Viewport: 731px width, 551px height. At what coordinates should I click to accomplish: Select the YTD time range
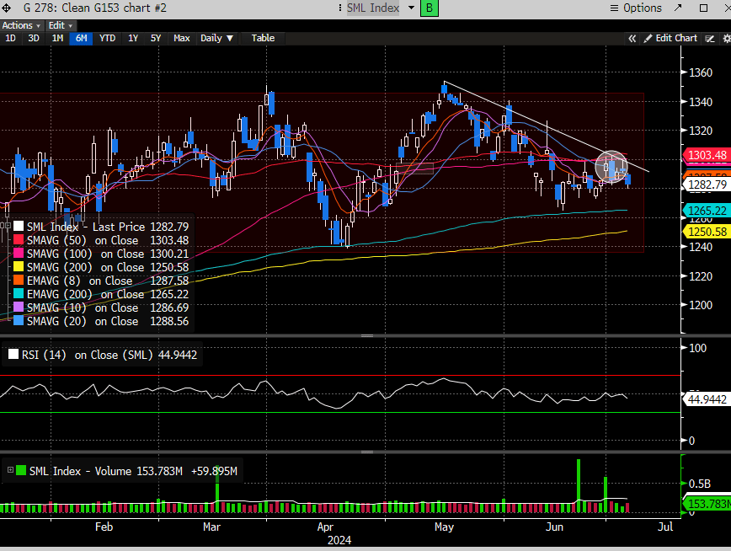coord(107,38)
